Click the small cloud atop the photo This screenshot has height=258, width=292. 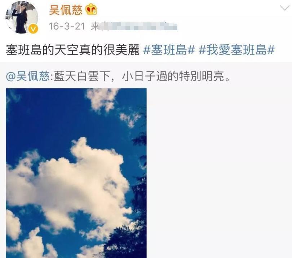[102, 100]
